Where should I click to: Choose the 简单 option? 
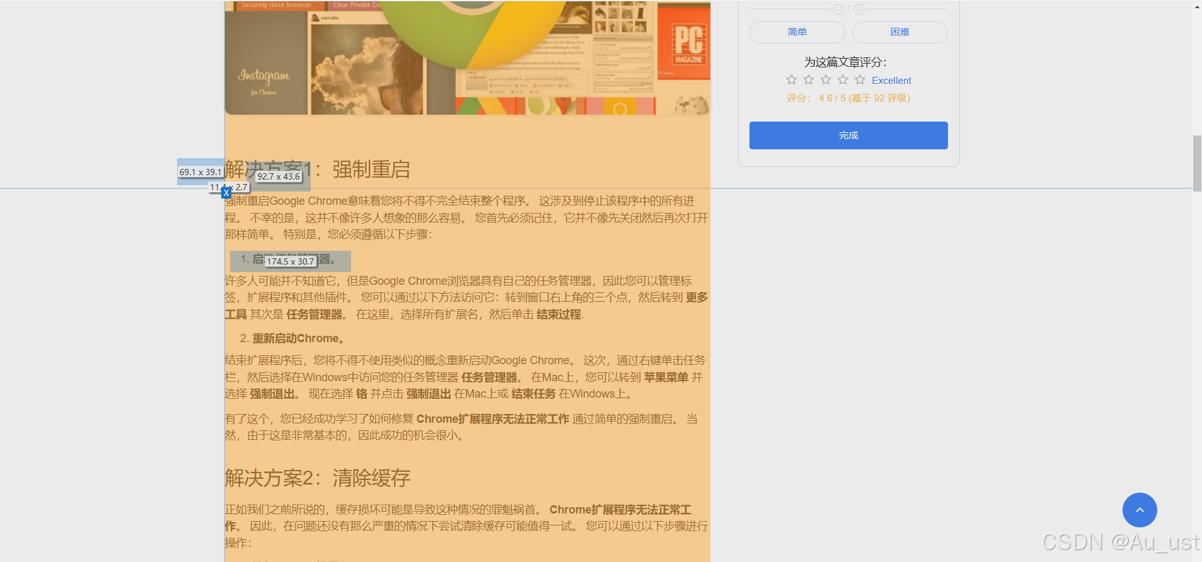(x=797, y=32)
